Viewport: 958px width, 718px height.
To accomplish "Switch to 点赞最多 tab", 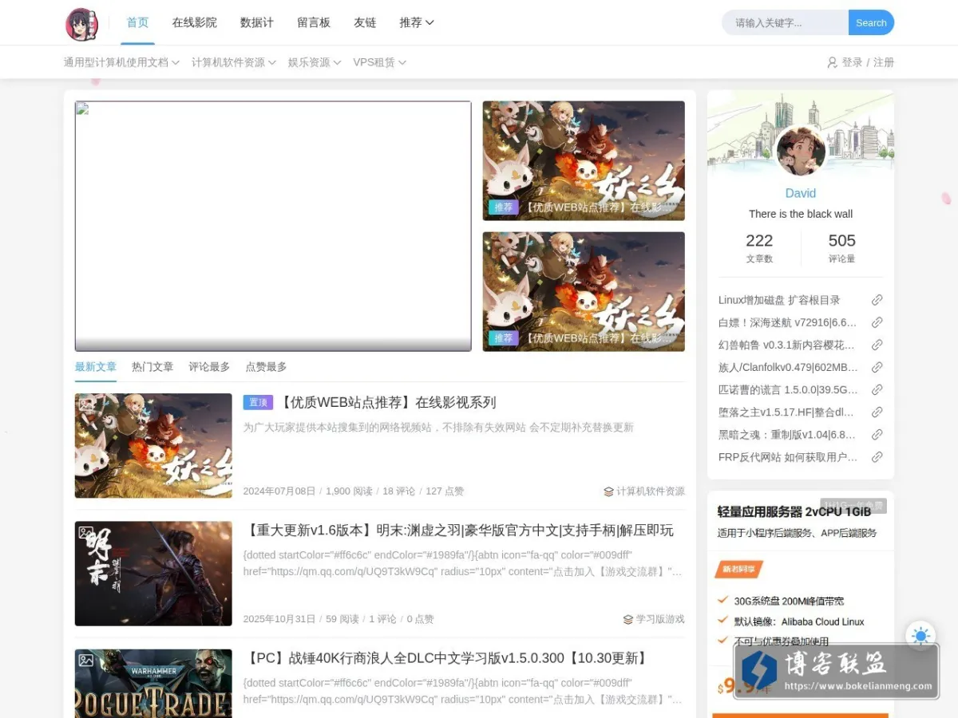I will pyautogui.click(x=266, y=367).
